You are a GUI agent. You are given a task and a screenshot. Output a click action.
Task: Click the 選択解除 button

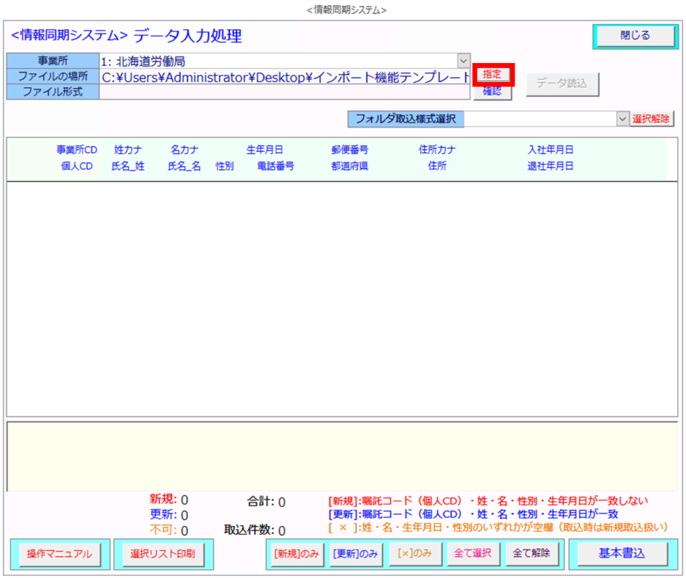point(652,119)
